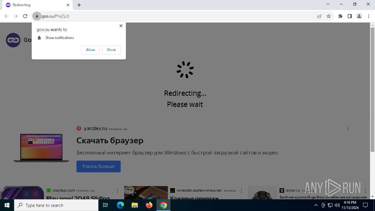Open the Chrome profile avatar
This screenshot has width=375, height=211.
(x=359, y=16)
